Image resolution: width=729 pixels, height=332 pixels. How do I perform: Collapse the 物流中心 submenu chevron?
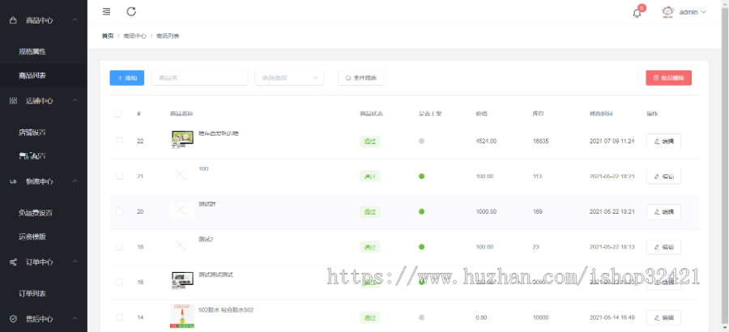[x=75, y=181]
